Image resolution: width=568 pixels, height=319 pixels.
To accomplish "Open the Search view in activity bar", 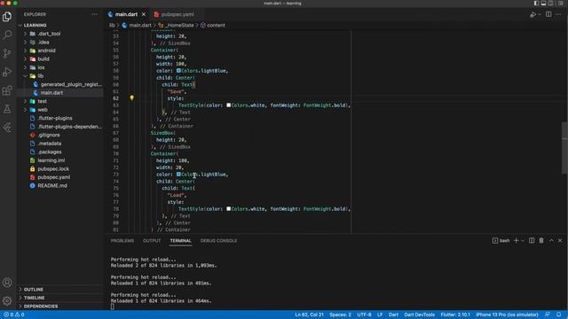I will 7,35.
